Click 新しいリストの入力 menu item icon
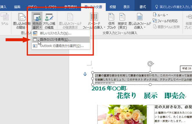Image resolution: width=192 pixels, height=124 pixels. (35, 33)
